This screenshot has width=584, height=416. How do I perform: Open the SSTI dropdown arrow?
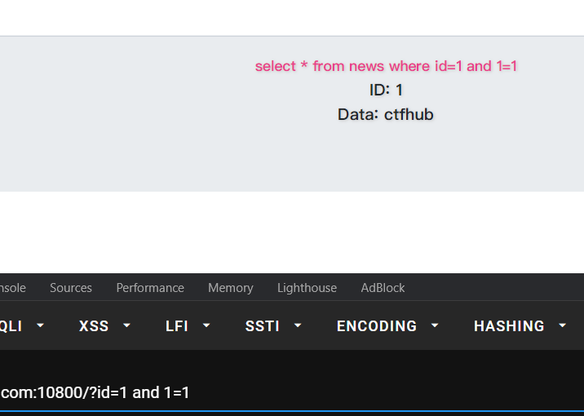pyautogui.click(x=298, y=325)
